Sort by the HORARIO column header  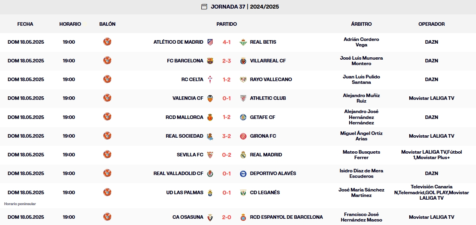coord(71,24)
